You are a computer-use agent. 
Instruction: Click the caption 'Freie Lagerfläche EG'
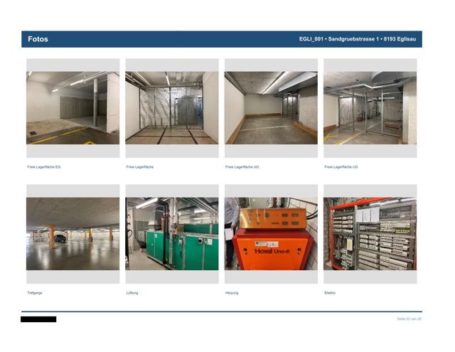point(44,167)
